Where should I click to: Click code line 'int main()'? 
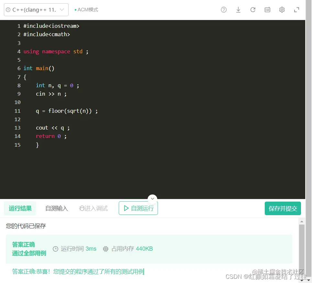(39, 68)
